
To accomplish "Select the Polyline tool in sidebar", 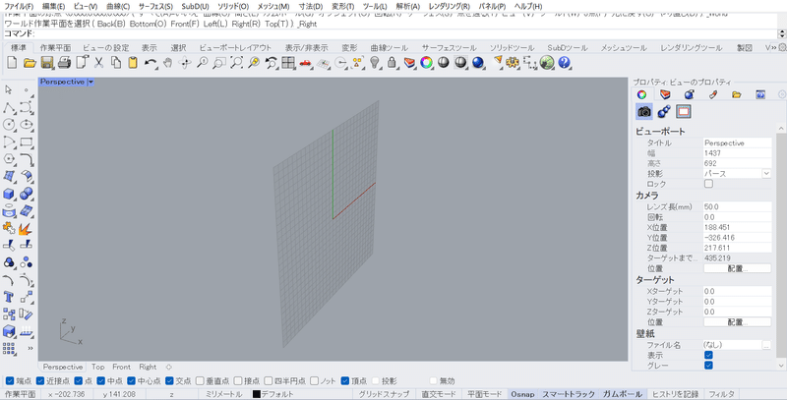I will coord(9,108).
